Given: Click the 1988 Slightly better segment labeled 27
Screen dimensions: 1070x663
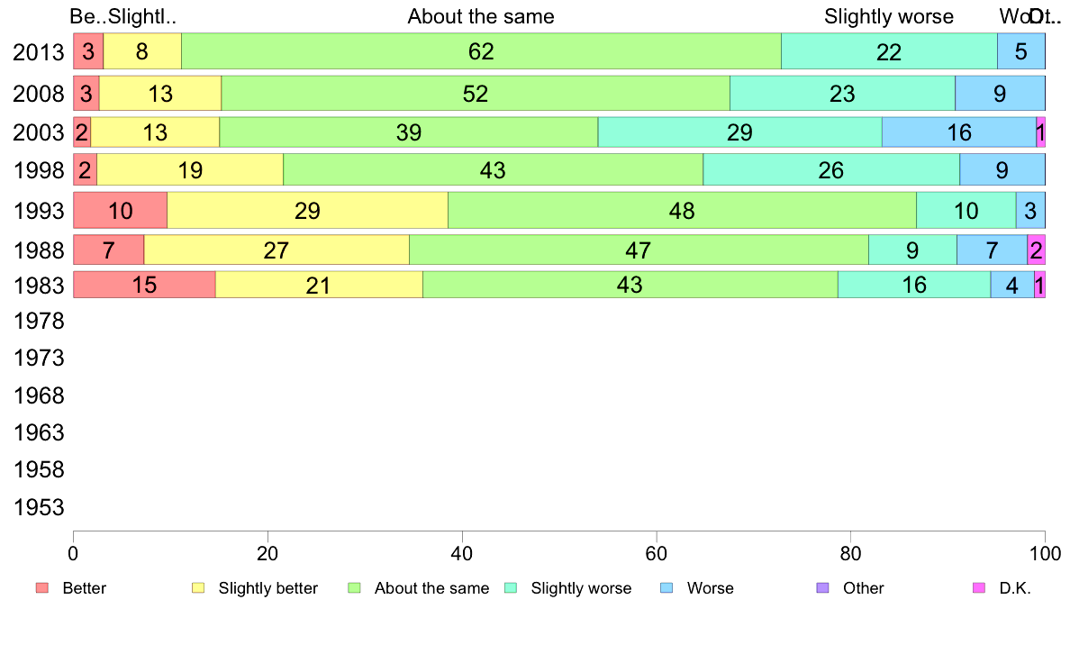Looking at the screenshot, I should (277, 250).
